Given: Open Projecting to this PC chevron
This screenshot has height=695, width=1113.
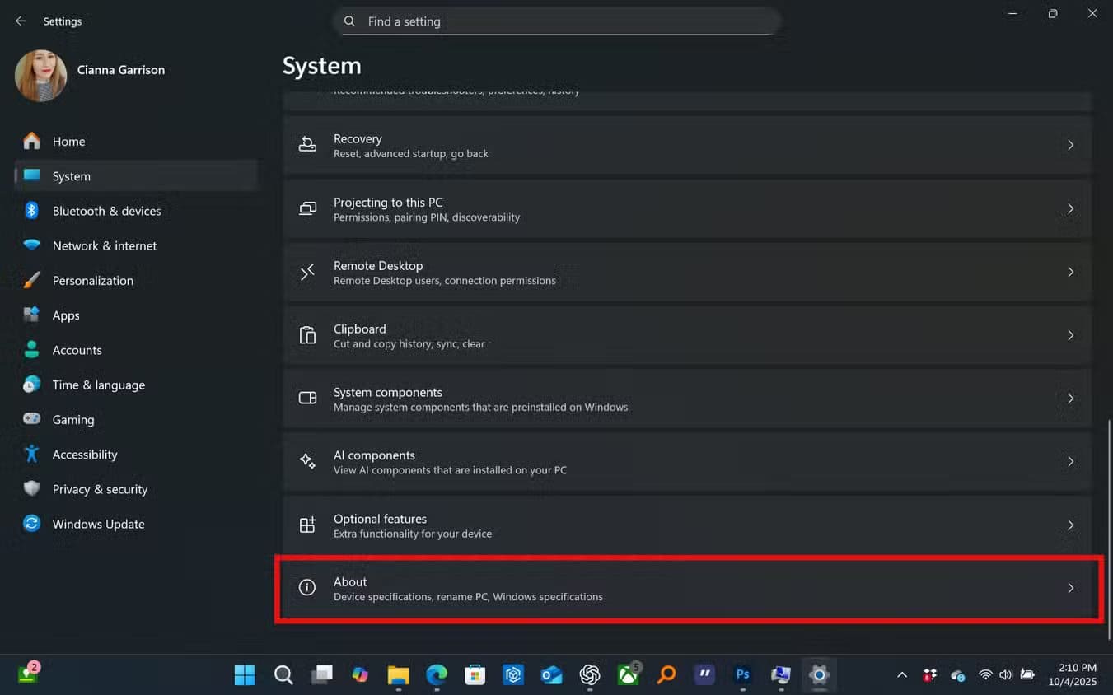Looking at the screenshot, I should tap(1070, 209).
